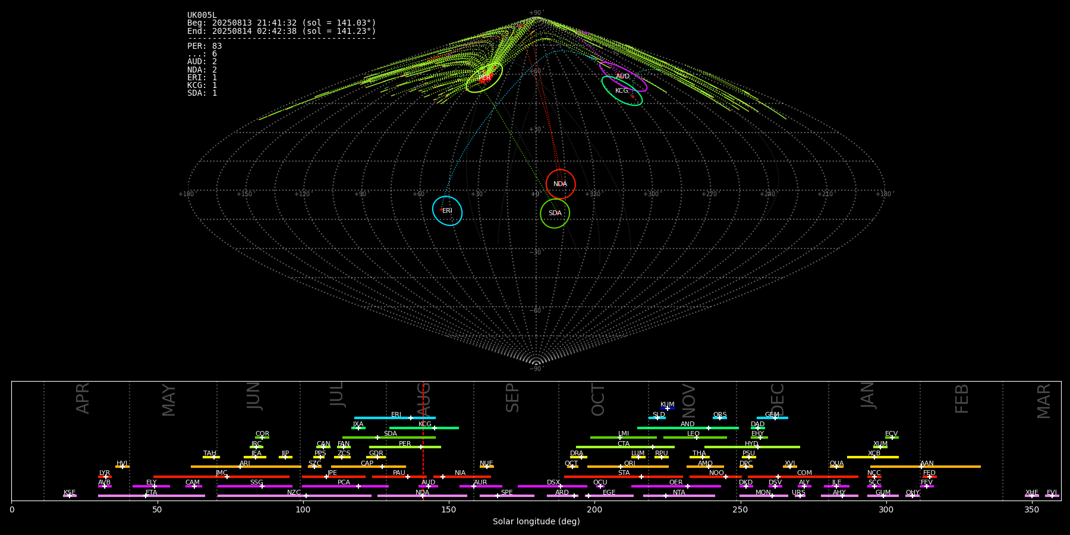Click the ETA shower bar in timeline
Viewport: 1070px width, 535px height.
[152, 496]
